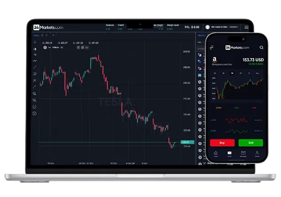Click the 153.73 USD price on phone
The height and width of the screenshot is (197, 281).
[253, 60]
